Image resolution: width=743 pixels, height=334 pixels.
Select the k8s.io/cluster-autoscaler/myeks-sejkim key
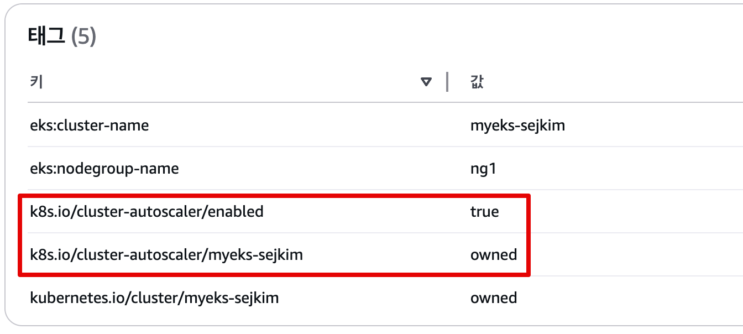pyautogui.click(x=166, y=255)
